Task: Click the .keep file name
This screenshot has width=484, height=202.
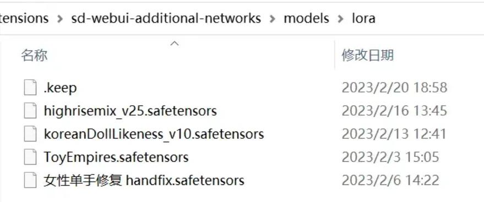Action: click(60, 88)
